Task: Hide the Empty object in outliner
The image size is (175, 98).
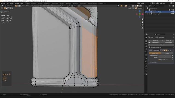Action: pos(171,14)
